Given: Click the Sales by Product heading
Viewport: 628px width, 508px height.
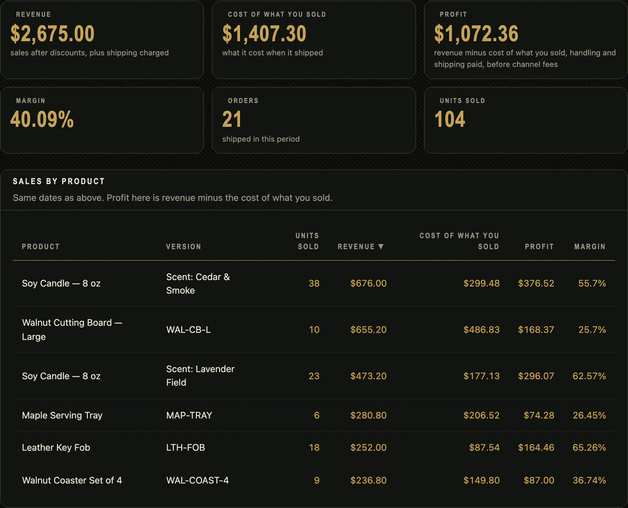Looking at the screenshot, I should click(59, 181).
